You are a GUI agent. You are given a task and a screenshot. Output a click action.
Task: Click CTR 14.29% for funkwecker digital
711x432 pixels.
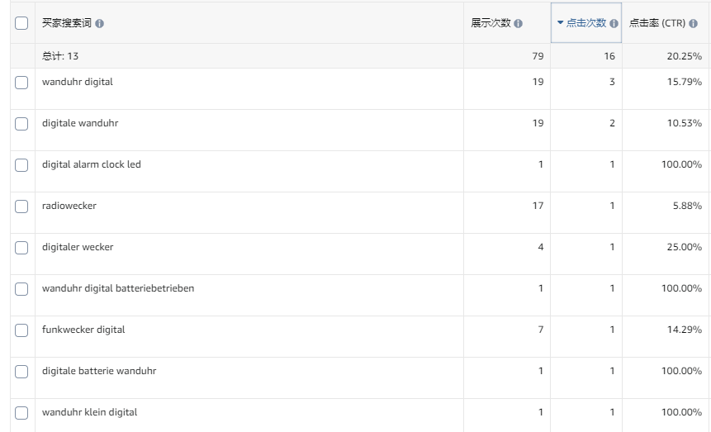click(685, 330)
